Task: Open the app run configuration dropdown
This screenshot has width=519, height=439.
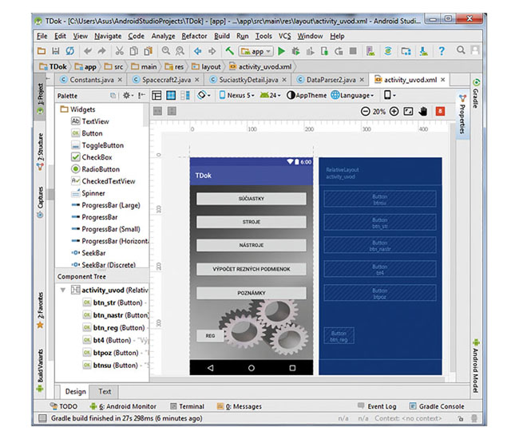Action: (x=256, y=51)
